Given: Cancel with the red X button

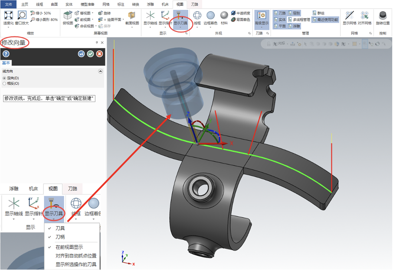Looking at the screenshot, I should click(99, 54).
